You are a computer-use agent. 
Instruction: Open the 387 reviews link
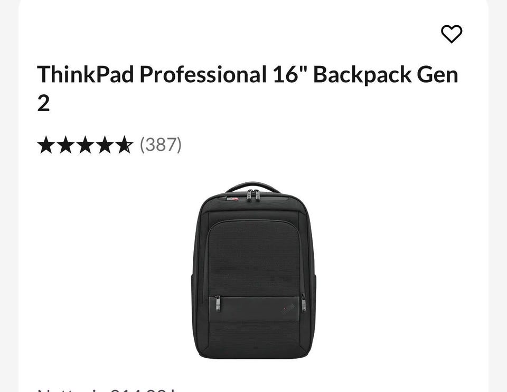pyautogui.click(x=161, y=144)
